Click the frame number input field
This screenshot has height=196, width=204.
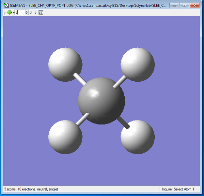pos(20,12)
